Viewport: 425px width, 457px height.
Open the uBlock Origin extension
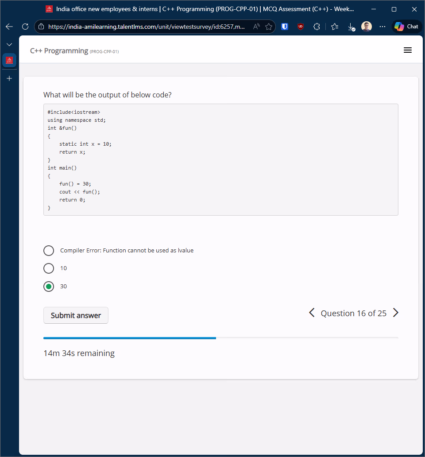click(x=301, y=27)
